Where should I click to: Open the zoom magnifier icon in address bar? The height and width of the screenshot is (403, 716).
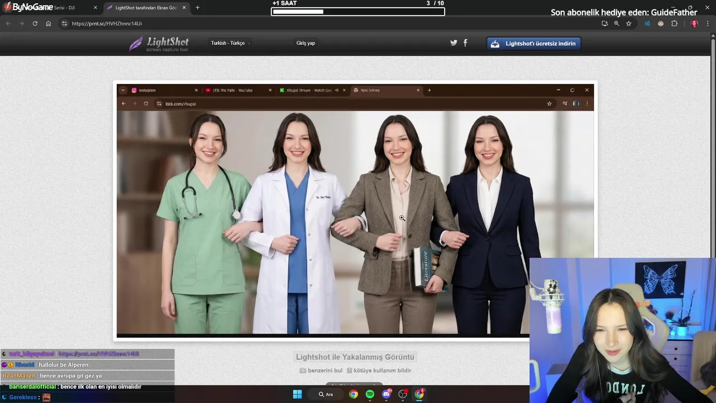coord(616,24)
